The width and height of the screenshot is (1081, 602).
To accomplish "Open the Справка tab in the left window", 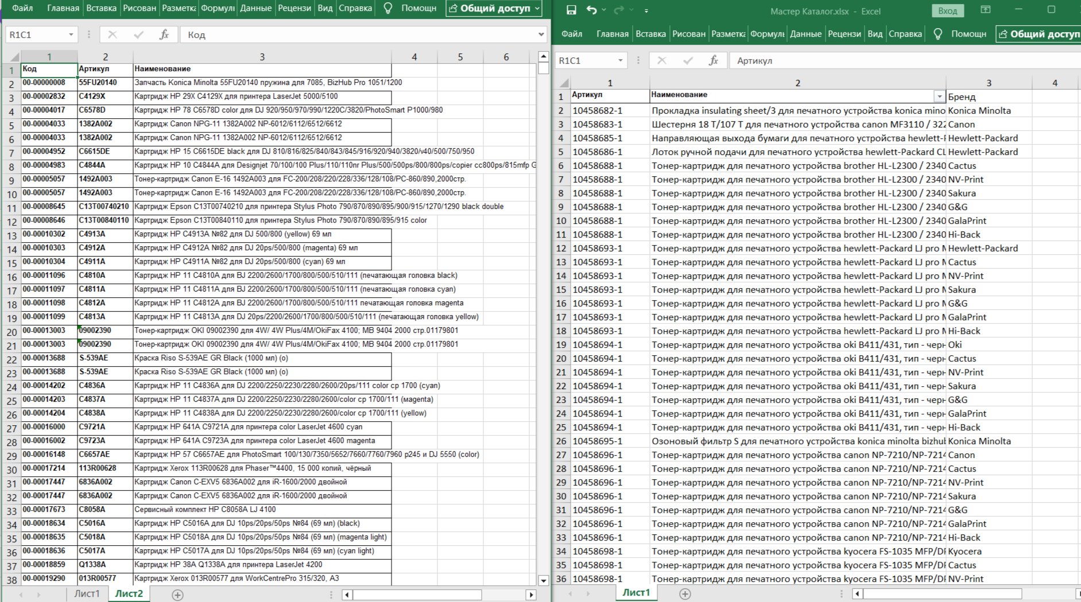I will 355,8.
